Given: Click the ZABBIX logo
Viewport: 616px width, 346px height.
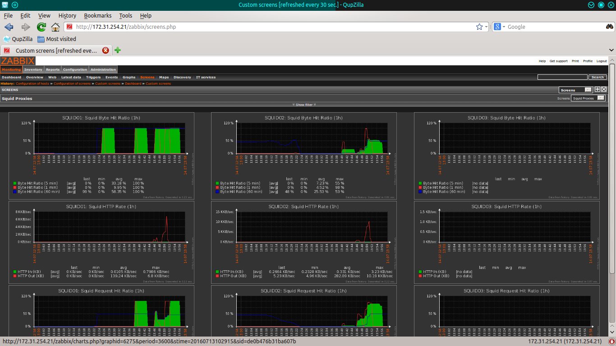Looking at the screenshot, I should (17, 61).
